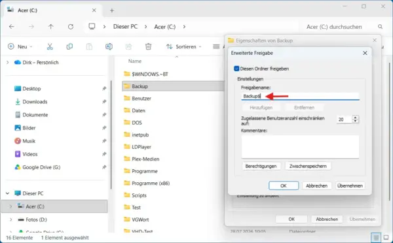Close the Erweiterte Freigabe dialog
Viewport: 393px width, 243px height.
point(365,53)
